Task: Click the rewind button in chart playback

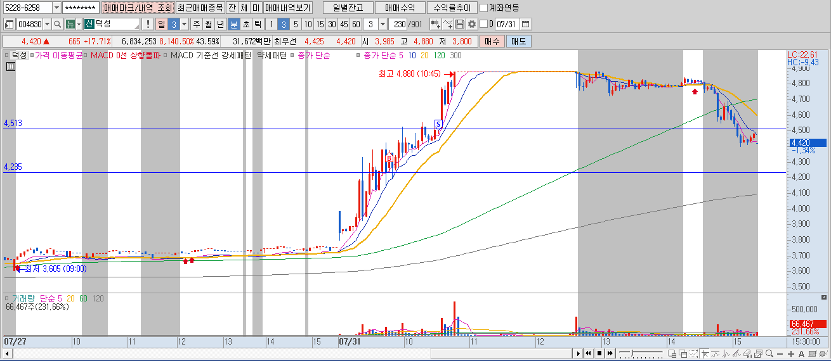Action: click(x=588, y=353)
